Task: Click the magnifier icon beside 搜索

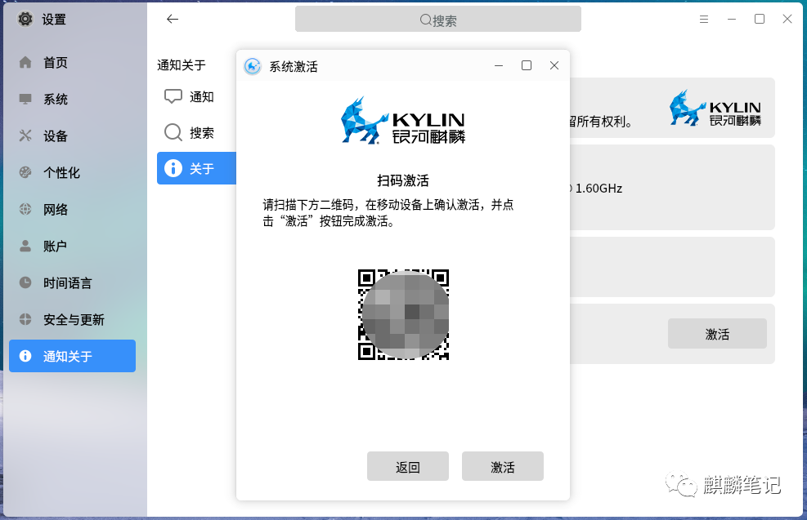Action: pos(173,132)
